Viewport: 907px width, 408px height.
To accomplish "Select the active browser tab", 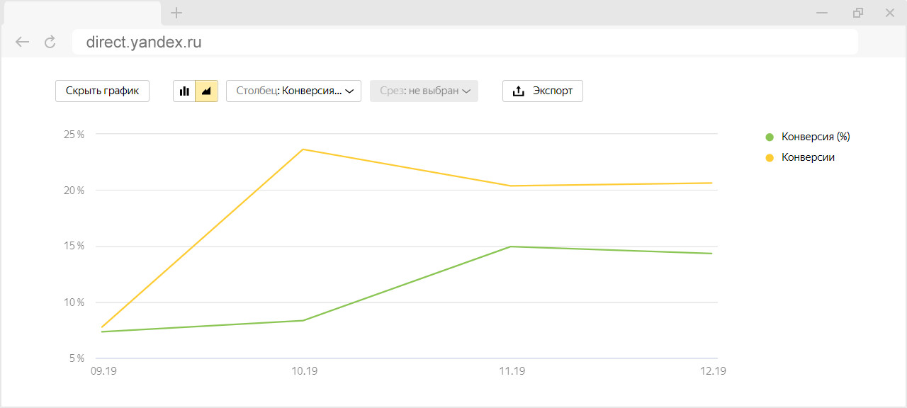I will point(81,13).
